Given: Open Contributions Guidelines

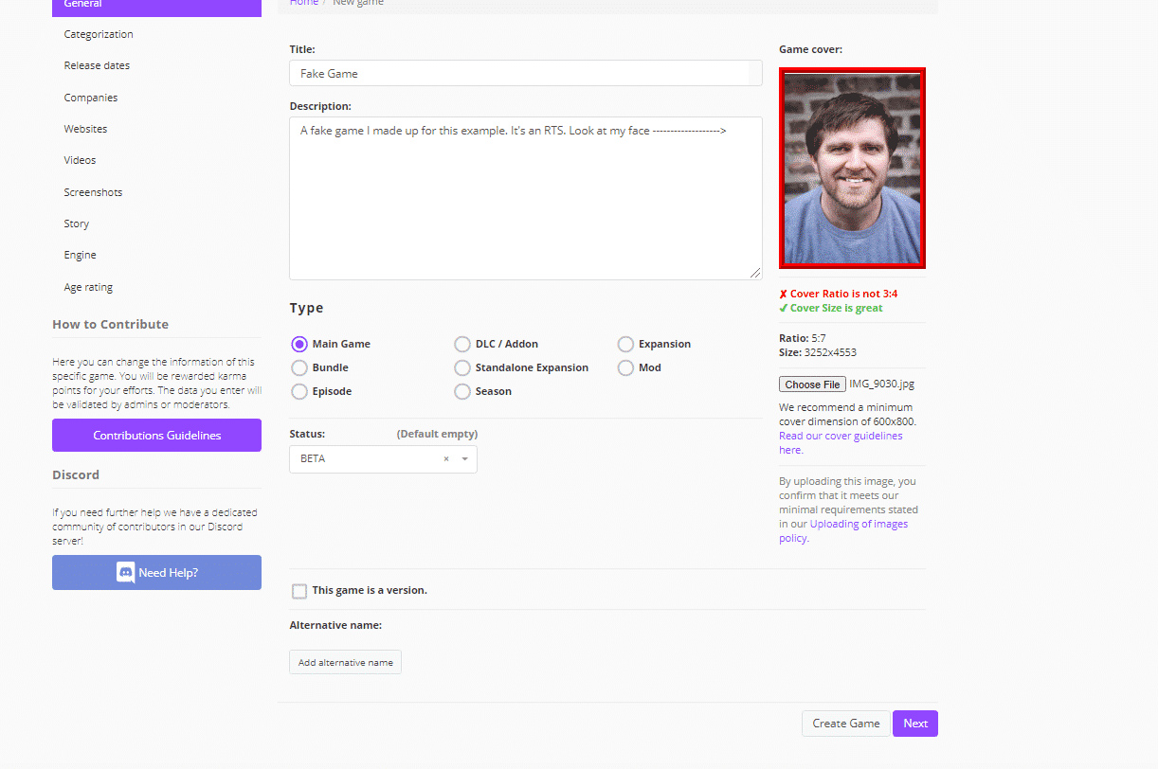Looking at the screenshot, I should (156, 436).
